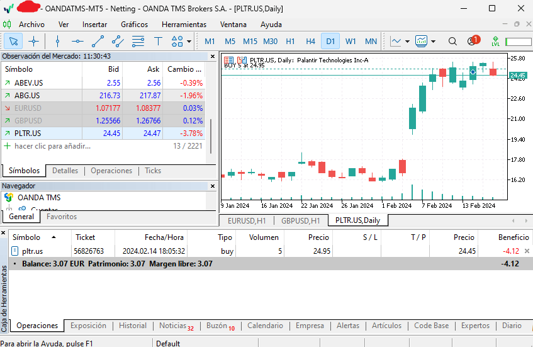533x347 pixels.
Task: Expand the shapes tool dropdown arrow
Action: pos(189,42)
